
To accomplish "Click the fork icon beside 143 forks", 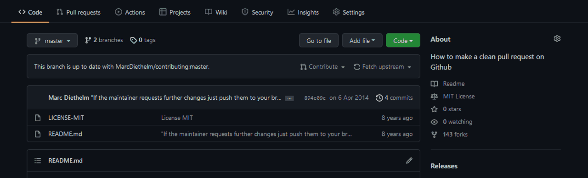I will pyautogui.click(x=434, y=135).
